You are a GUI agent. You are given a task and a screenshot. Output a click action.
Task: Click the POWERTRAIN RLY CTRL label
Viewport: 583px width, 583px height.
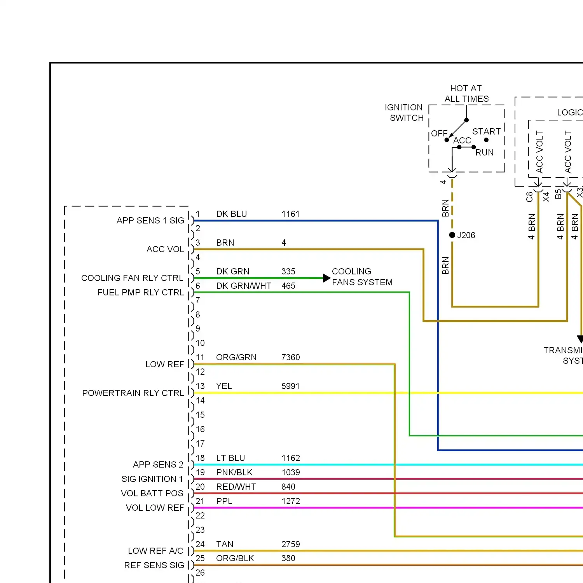133,393
